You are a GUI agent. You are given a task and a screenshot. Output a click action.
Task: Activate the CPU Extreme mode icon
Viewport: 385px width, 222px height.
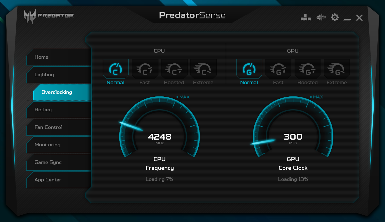click(203, 69)
